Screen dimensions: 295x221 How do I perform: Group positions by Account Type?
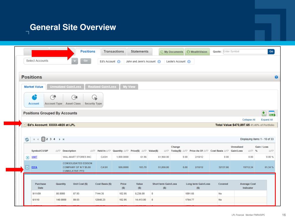click(53, 100)
